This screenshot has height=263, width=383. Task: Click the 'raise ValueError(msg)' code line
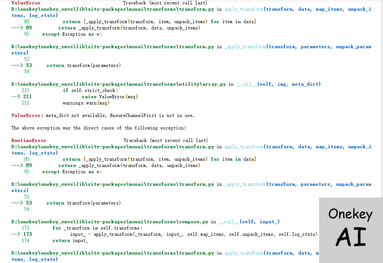coord(109,97)
